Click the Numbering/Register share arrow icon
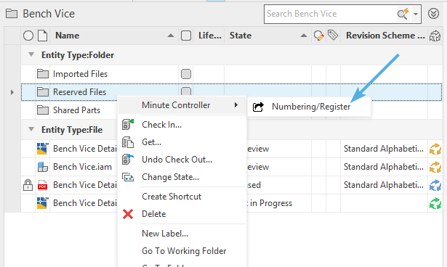 tap(258, 107)
